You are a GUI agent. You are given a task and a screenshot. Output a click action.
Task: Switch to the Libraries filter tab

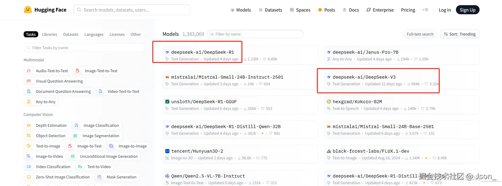tap(49, 34)
